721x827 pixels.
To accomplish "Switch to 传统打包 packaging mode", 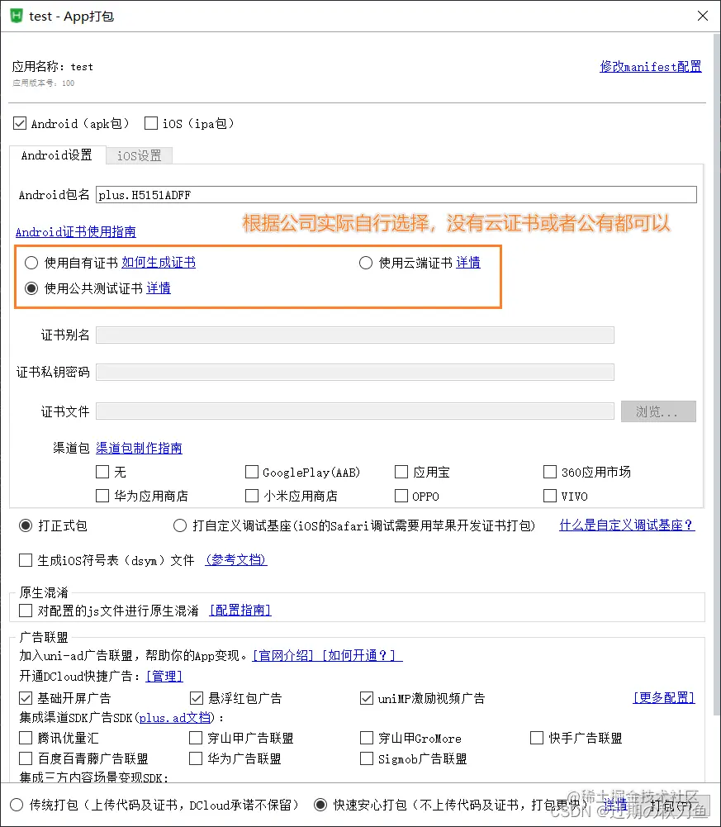I will (x=17, y=804).
